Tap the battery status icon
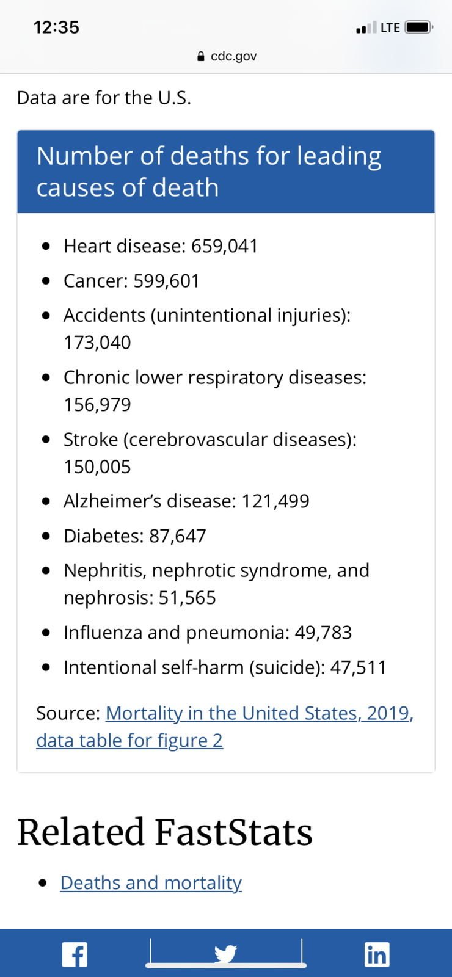The height and width of the screenshot is (977, 452). (419, 27)
